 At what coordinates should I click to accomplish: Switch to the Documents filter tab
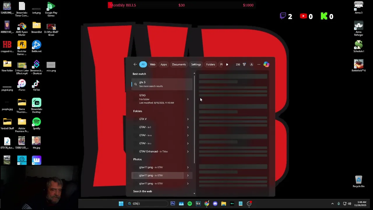coord(179,64)
